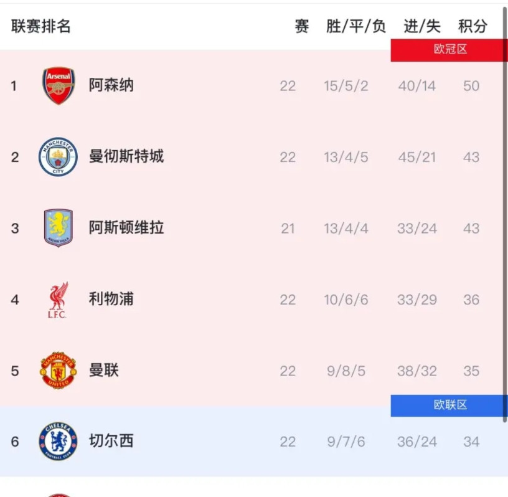This screenshot has width=508, height=497.
Task: Sort by the 积分 column header
Action: (471, 26)
